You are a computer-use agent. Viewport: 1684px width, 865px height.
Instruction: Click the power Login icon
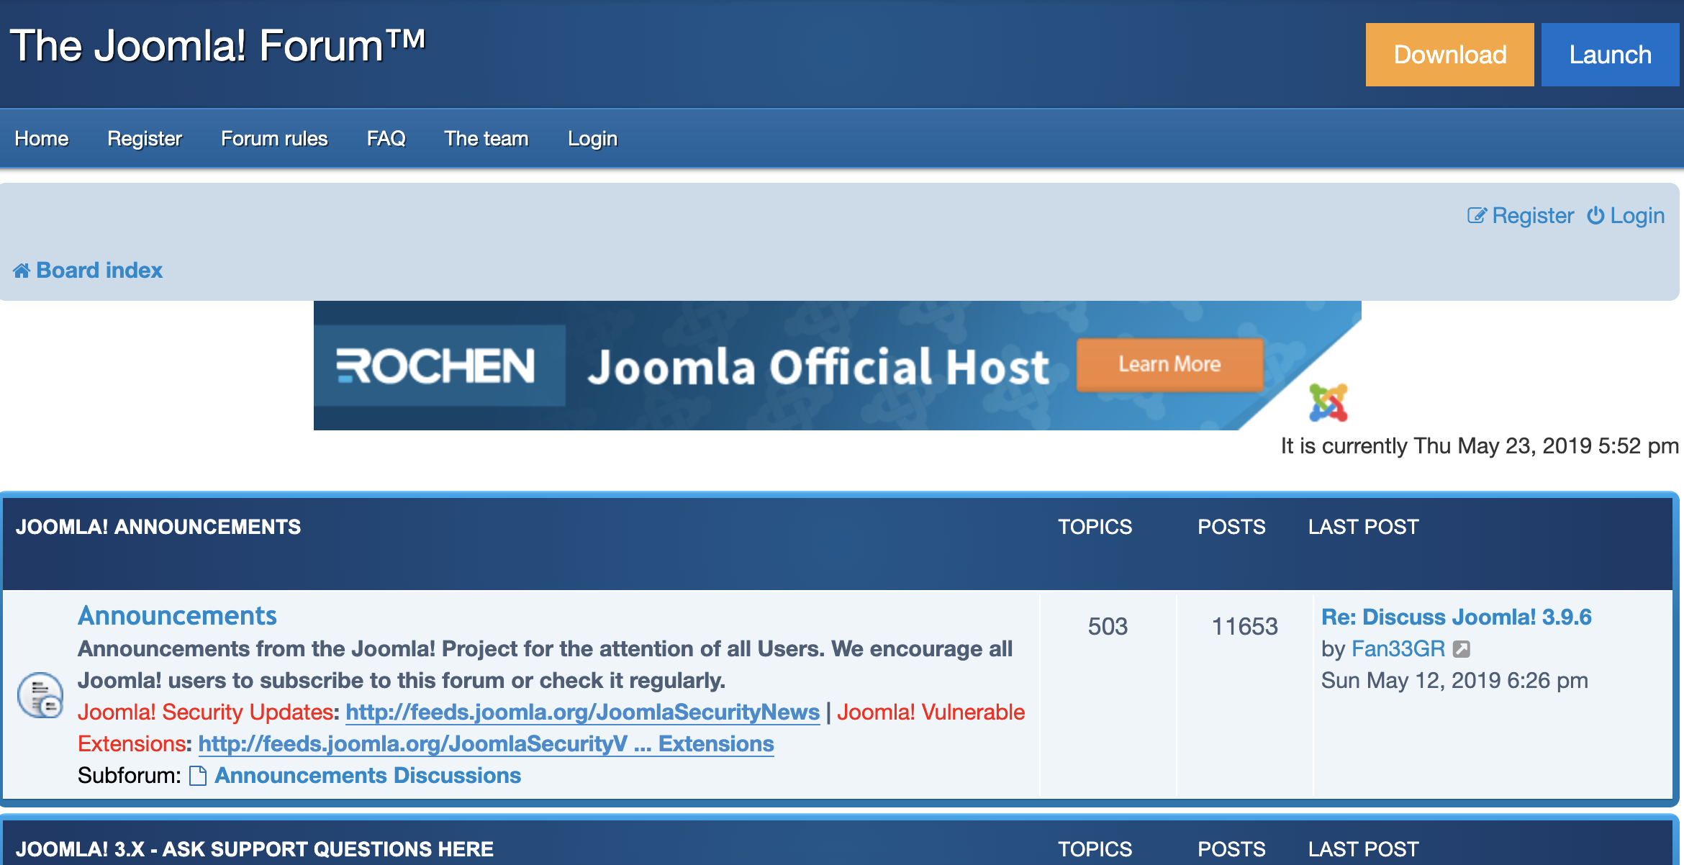1595,215
